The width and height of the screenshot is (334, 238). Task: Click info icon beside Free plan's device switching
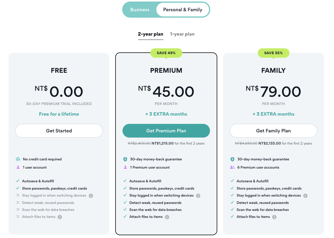click(x=91, y=196)
